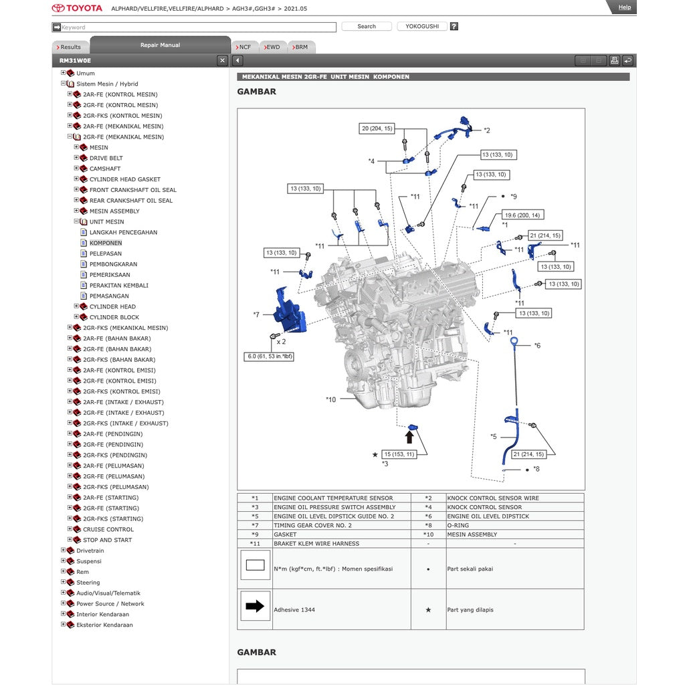The image size is (685, 685).
Task: Expand the 2GR-FKS (STARTING) section
Action: (70, 518)
